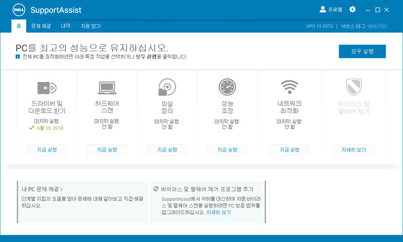Click the green checkmark by 6월 05, 2018

32,127
